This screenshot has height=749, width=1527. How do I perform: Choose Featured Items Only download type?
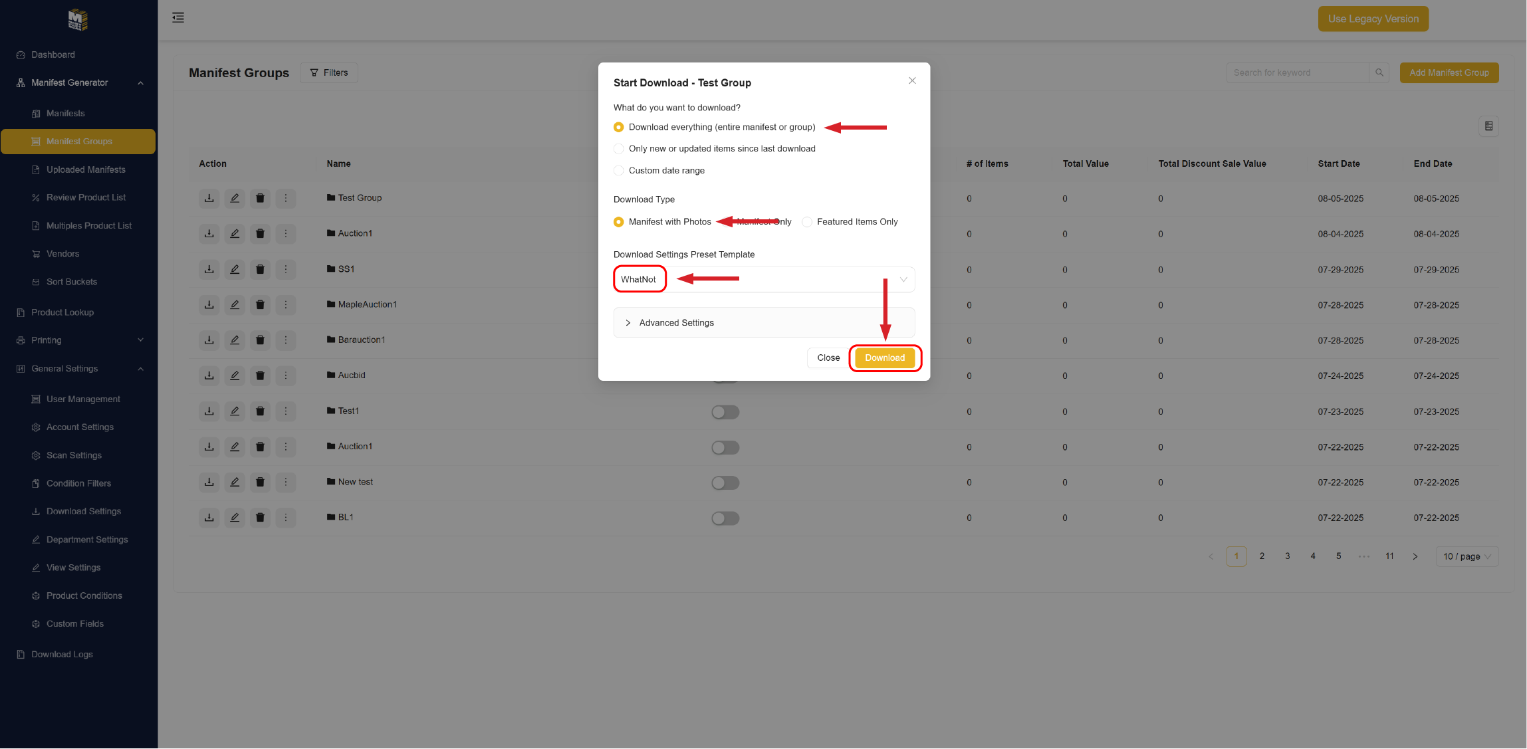[807, 222]
